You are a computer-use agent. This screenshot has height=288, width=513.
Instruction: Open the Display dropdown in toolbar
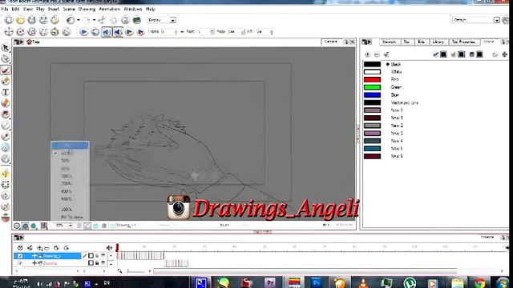click(161, 20)
